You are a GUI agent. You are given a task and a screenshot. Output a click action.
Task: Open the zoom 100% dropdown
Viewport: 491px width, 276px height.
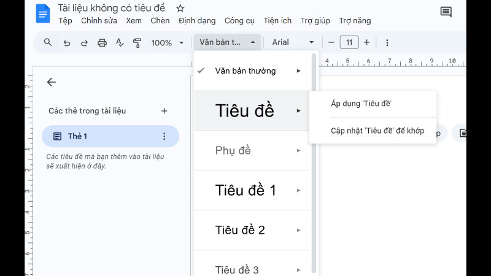tap(168, 42)
